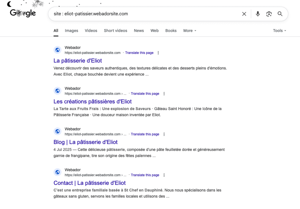Clear the search query with X icon
The image size is (300, 209).
coord(244,14)
